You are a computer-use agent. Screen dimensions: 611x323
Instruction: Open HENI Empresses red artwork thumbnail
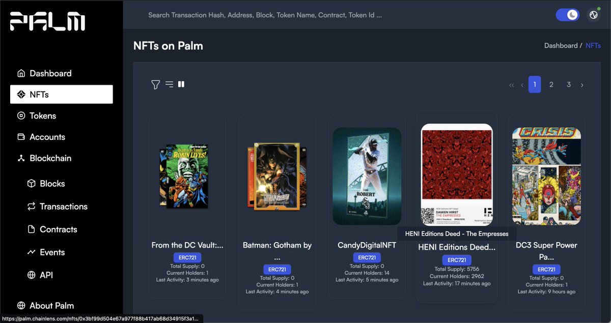[457, 175]
